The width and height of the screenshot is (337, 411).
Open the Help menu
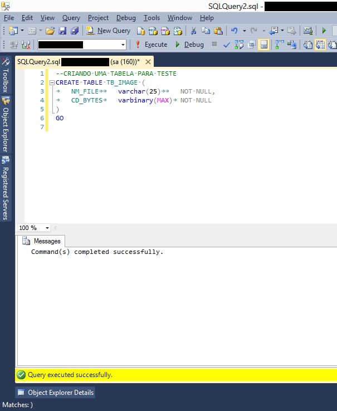(x=207, y=18)
